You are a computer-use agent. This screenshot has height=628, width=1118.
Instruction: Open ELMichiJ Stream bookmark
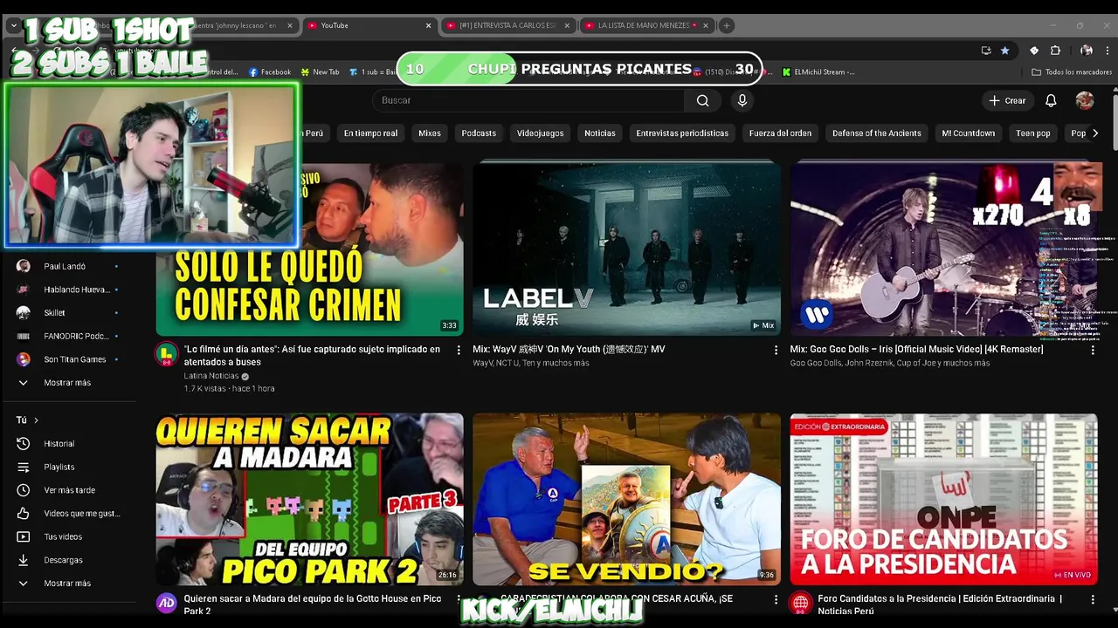(x=818, y=72)
